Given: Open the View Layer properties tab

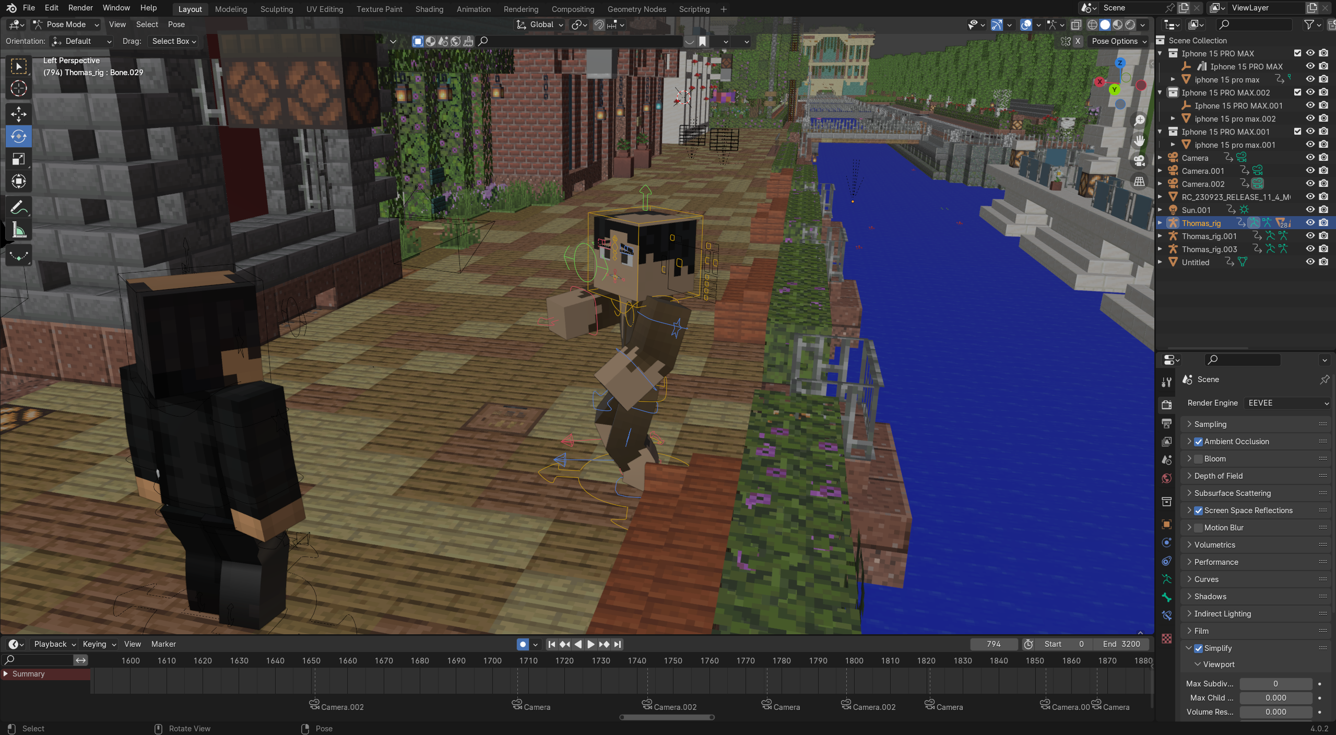Looking at the screenshot, I should pyautogui.click(x=1167, y=442).
